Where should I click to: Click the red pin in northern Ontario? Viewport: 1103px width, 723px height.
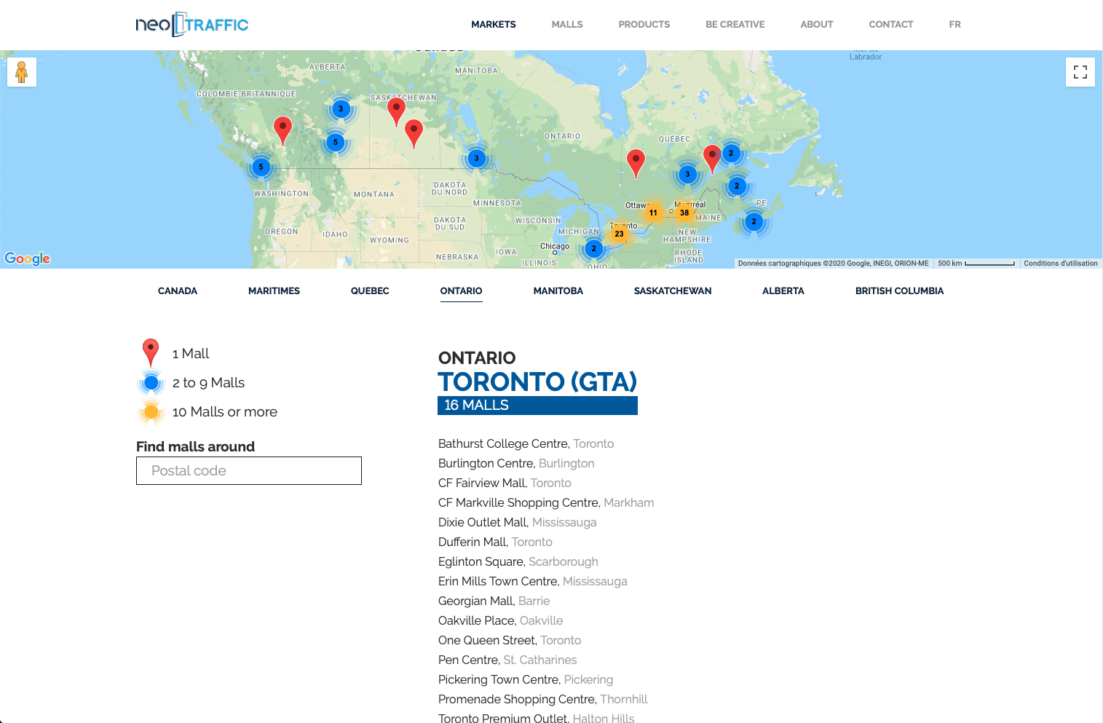[636, 162]
